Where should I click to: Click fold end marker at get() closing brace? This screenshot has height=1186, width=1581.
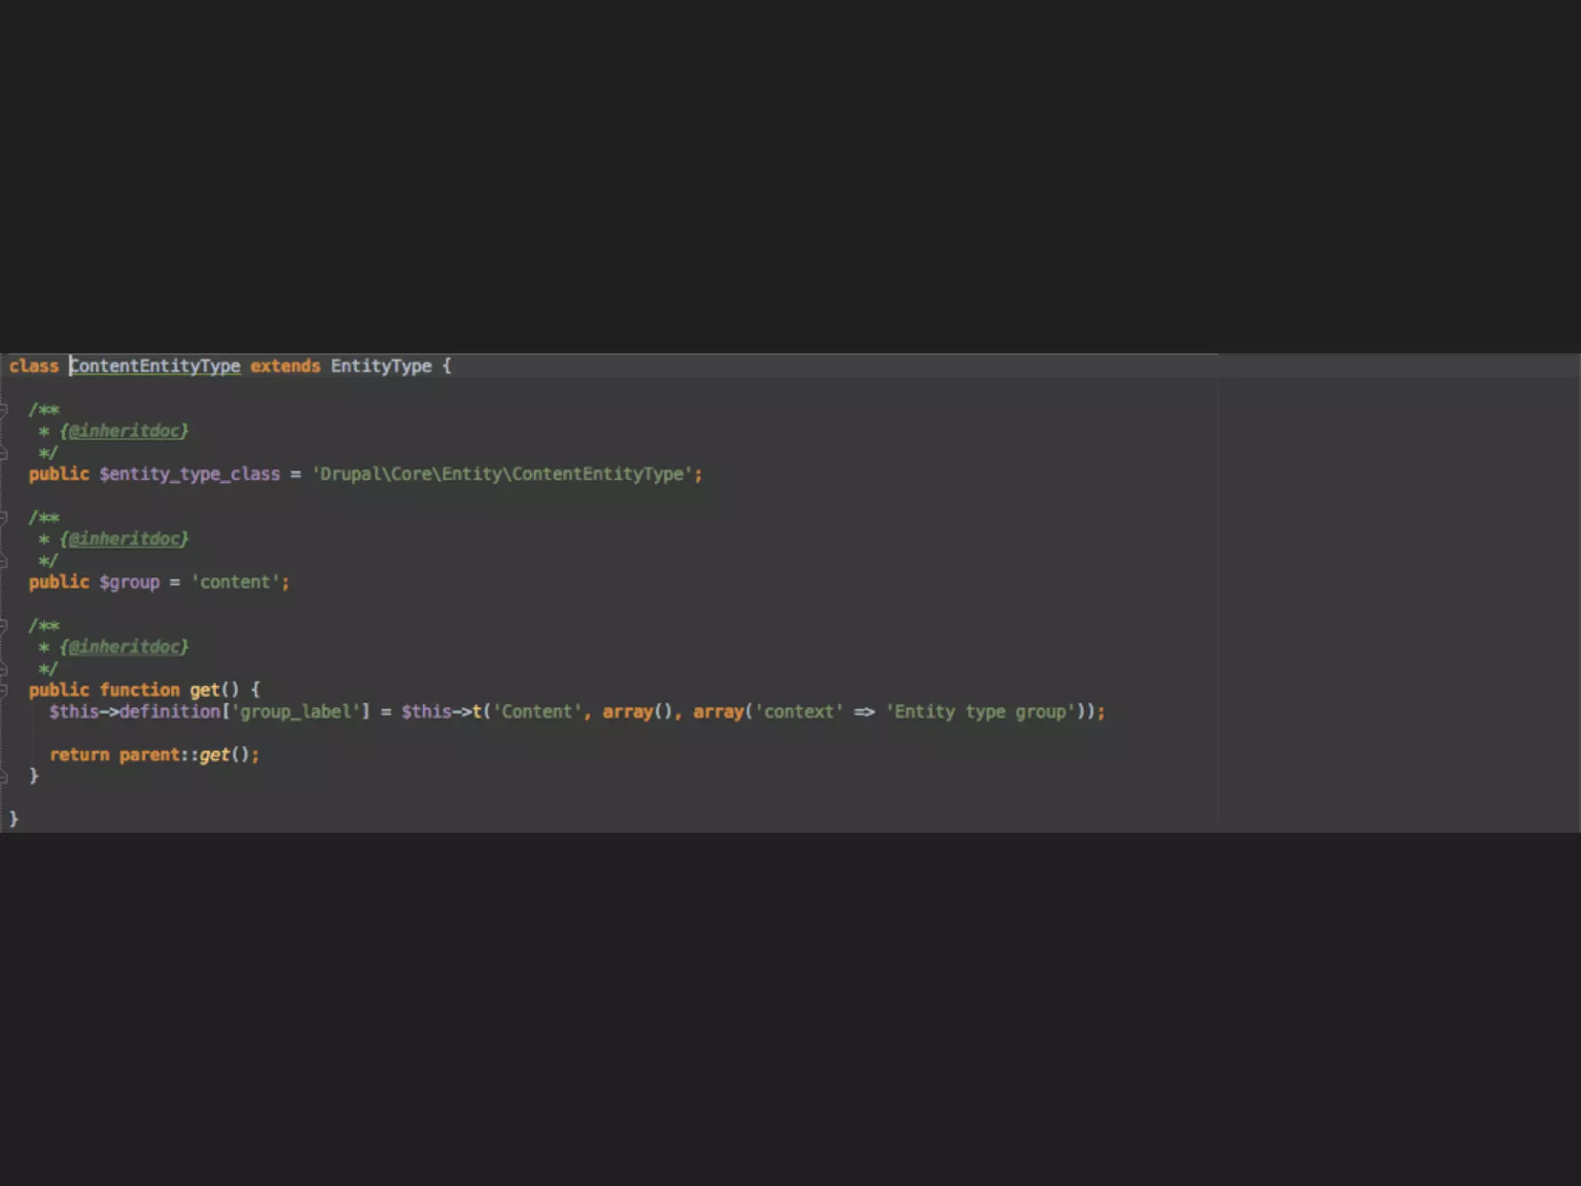(x=3, y=776)
